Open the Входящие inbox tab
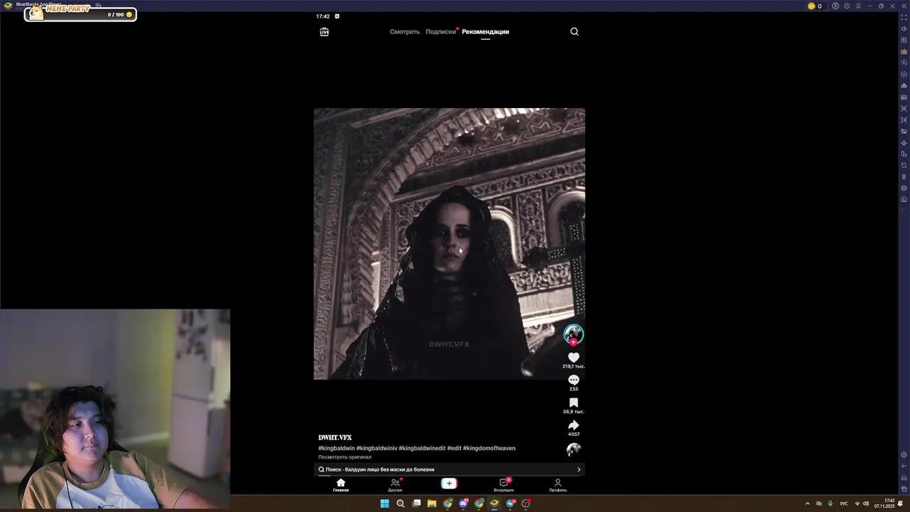 tap(503, 485)
